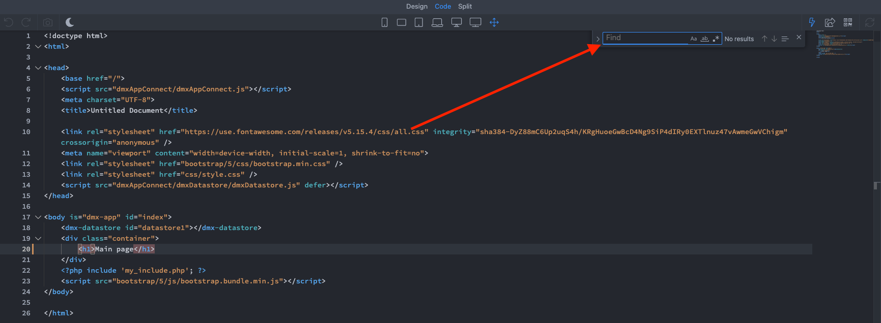This screenshot has height=323, width=881.
Task: Click the code minimap preview
Action: point(845,44)
